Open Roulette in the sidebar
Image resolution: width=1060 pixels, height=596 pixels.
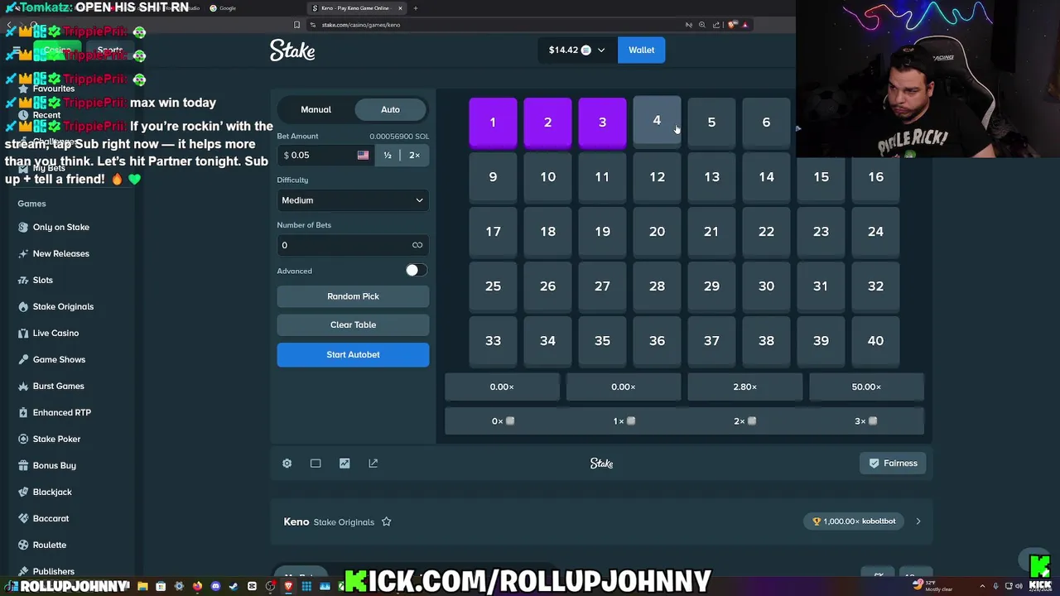(49, 545)
